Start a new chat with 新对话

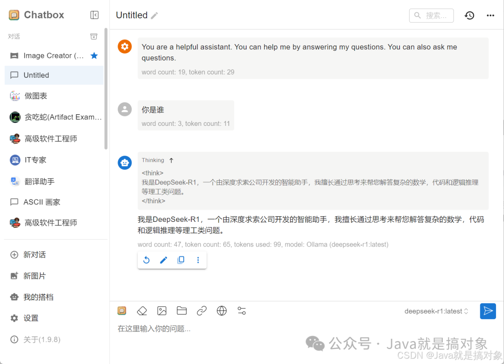[x=28, y=255]
